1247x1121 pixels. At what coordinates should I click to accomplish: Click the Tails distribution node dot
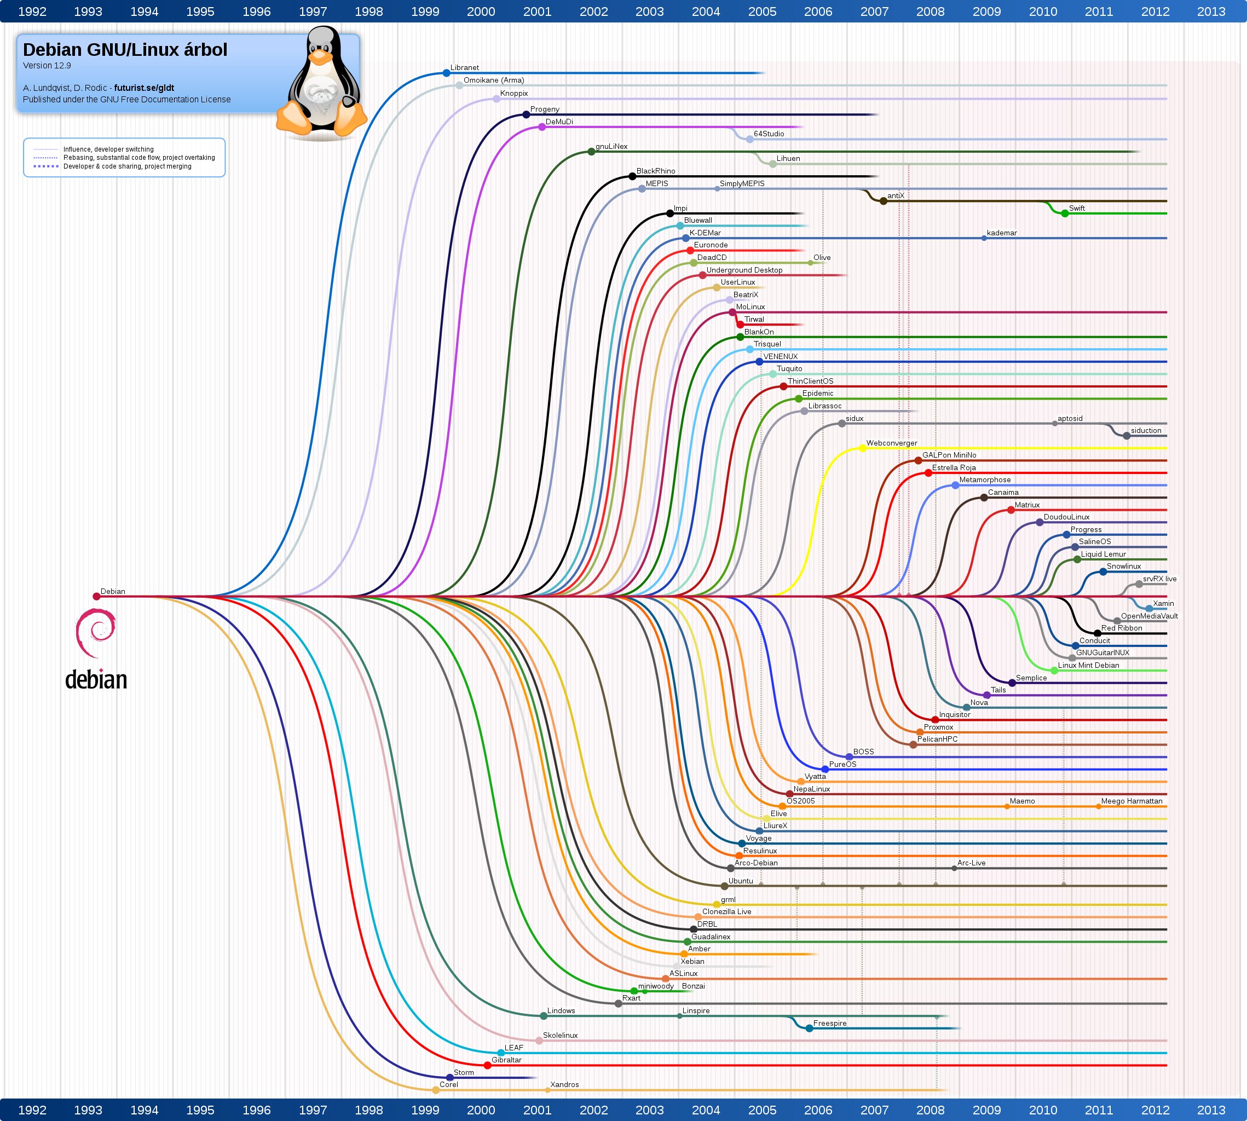point(988,696)
